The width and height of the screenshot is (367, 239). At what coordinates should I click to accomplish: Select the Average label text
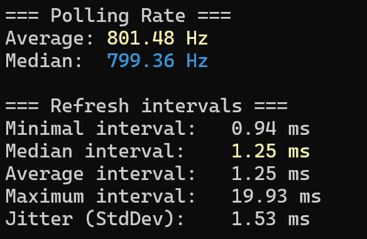(x=49, y=38)
